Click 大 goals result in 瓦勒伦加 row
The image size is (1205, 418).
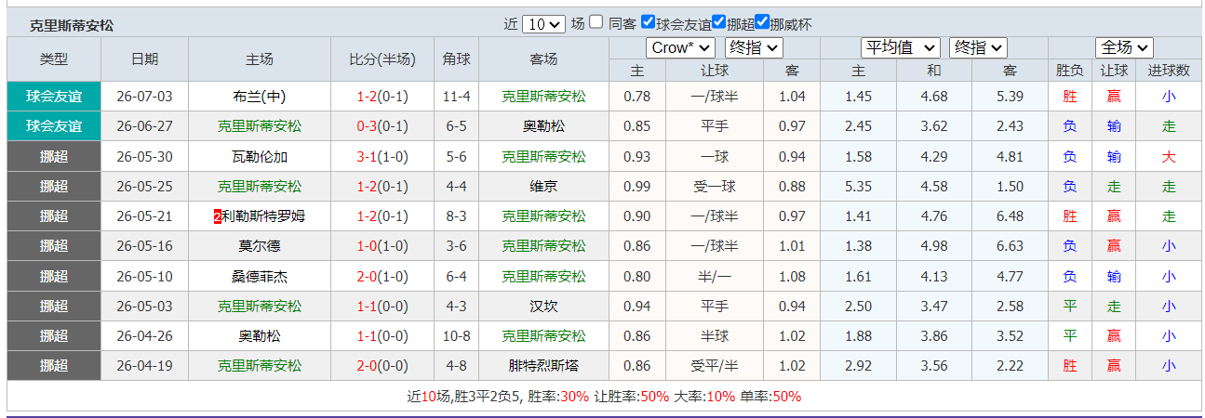pos(1169,156)
